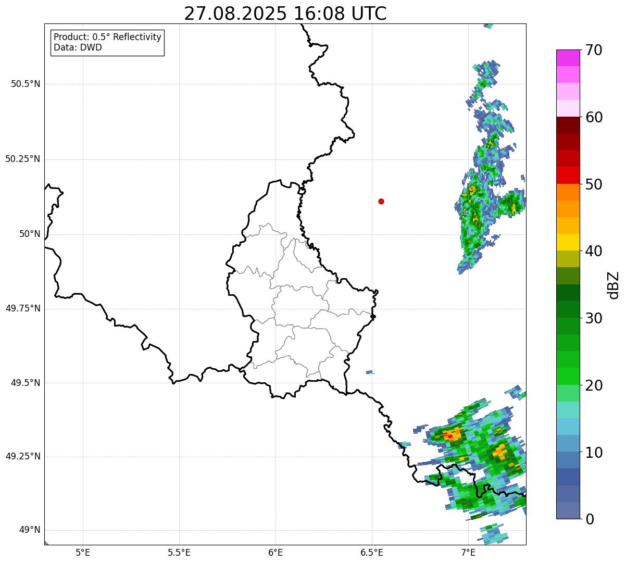Click the latitude label "50.5°N"
This screenshot has height=563, width=626.
coord(26,84)
